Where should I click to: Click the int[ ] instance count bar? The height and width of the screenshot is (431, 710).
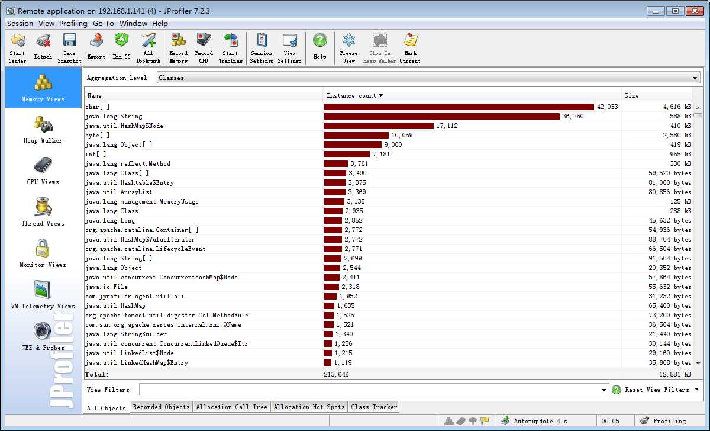(x=347, y=154)
